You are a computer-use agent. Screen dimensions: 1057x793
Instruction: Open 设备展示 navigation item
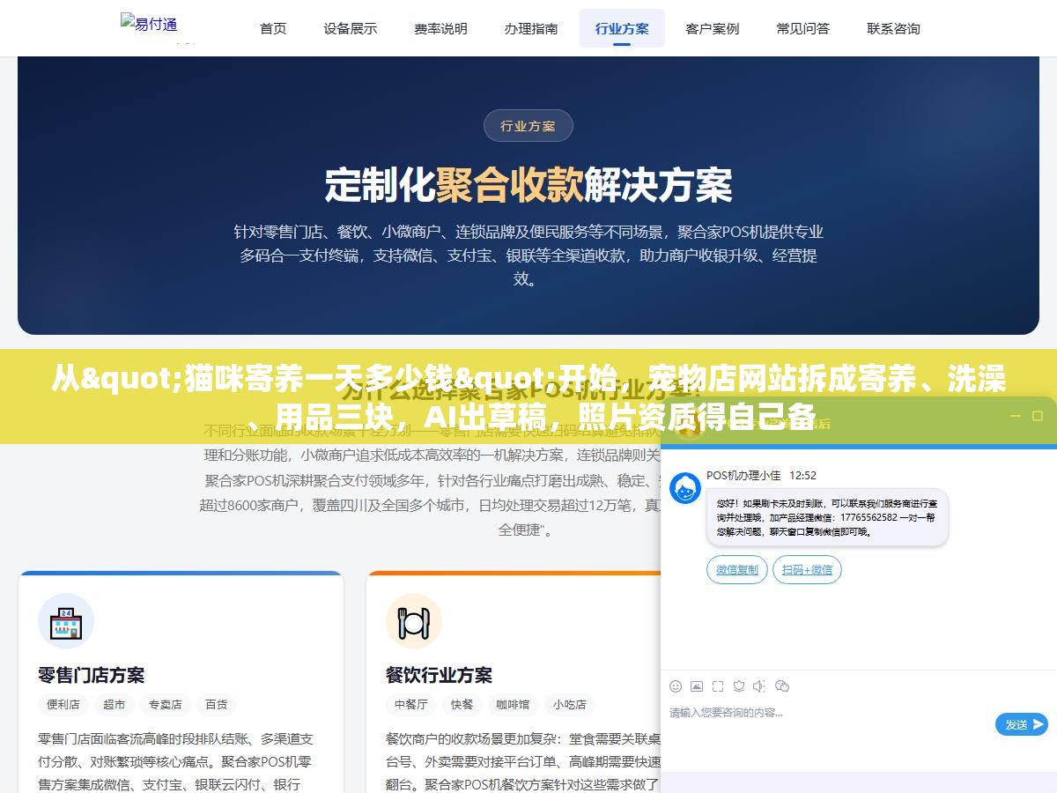click(x=351, y=28)
